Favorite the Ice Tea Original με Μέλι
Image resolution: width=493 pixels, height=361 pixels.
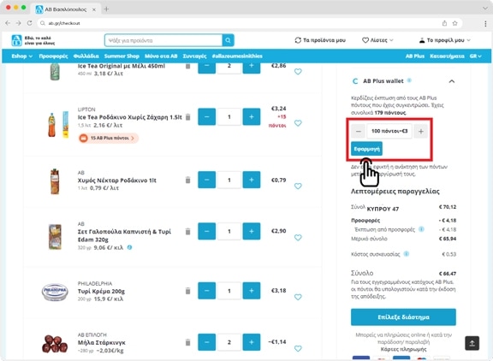tap(298, 72)
